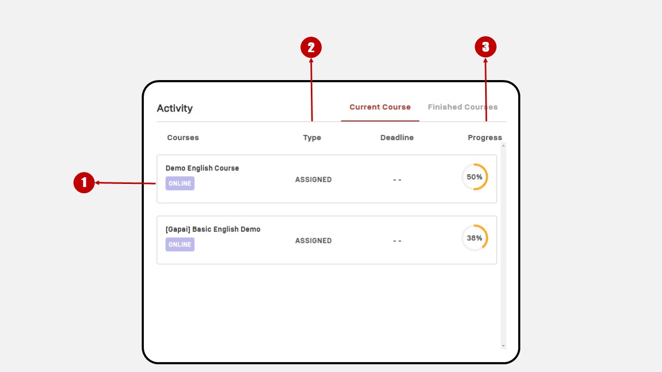
Task: Click ONLINE badge under Gapai Basic English Demo
Action: (180, 244)
